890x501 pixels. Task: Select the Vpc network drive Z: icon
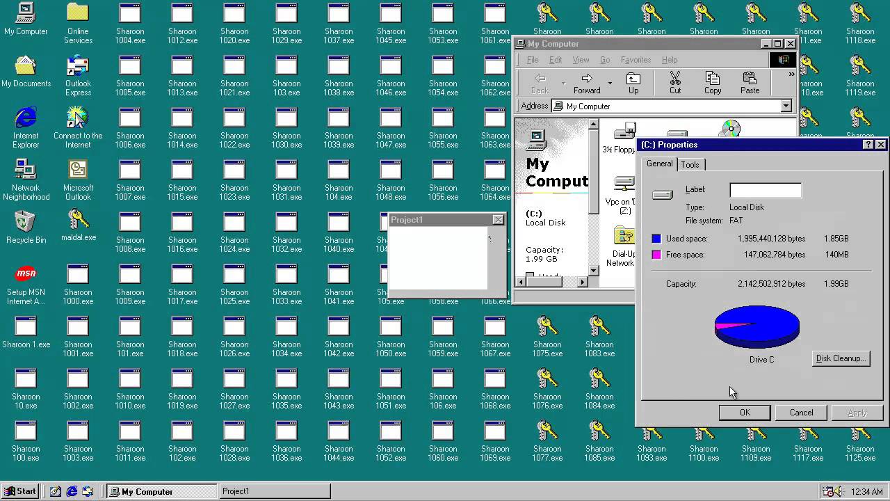tap(624, 184)
